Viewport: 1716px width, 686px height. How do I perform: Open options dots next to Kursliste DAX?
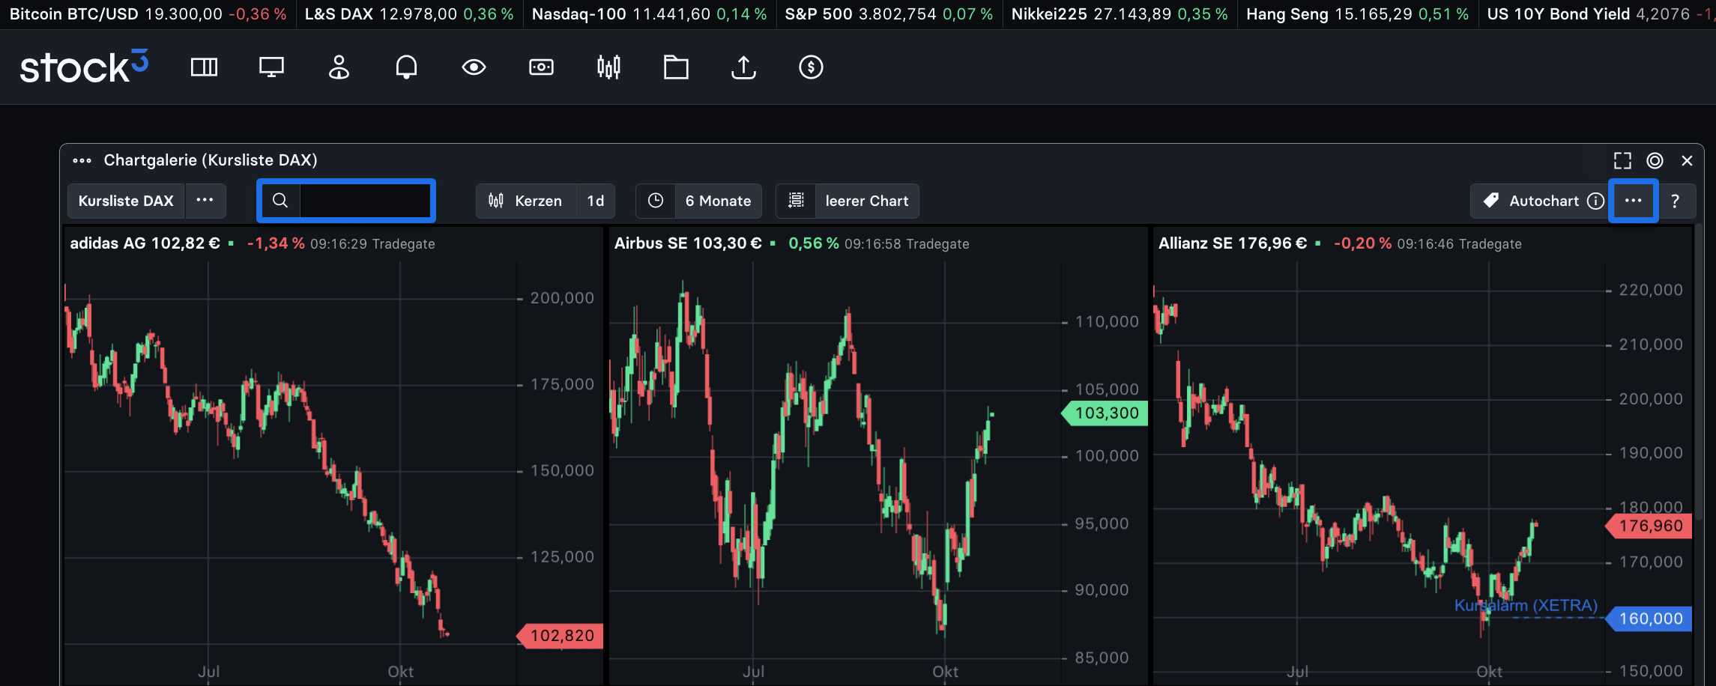coord(205,201)
